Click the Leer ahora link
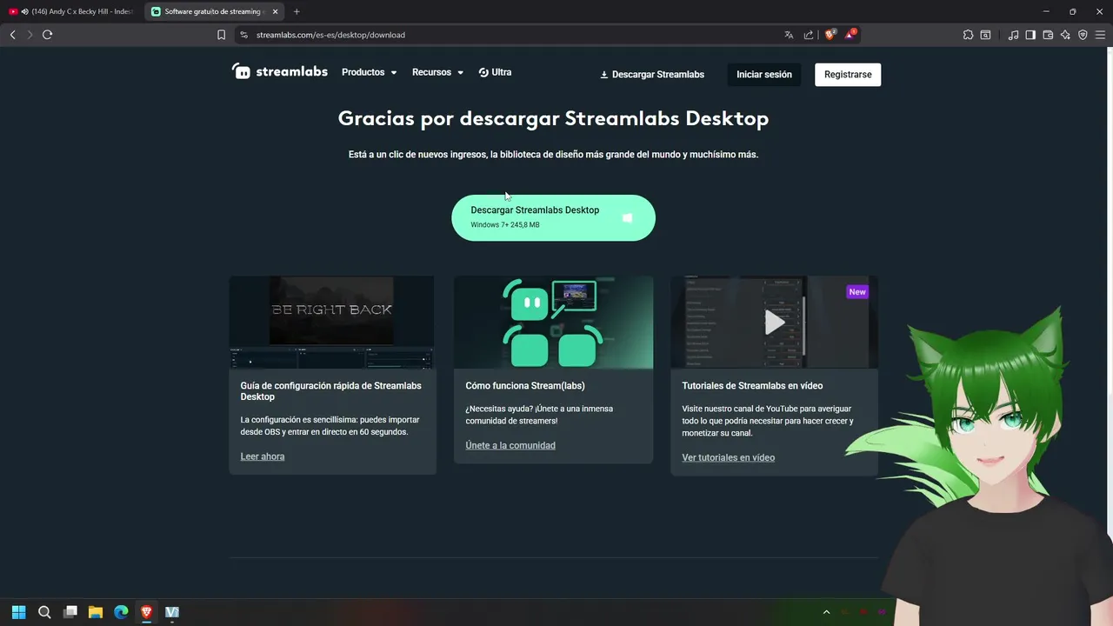The width and height of the screenshot is (1113, 626). click(x=263, y=456)
